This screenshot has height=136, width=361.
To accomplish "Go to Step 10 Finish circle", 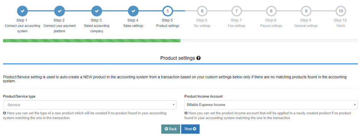I will point(341,11).
